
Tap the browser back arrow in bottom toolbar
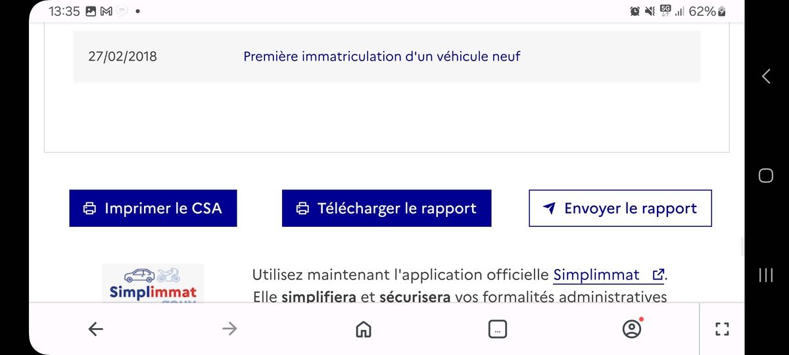click(x=96, y=329)
